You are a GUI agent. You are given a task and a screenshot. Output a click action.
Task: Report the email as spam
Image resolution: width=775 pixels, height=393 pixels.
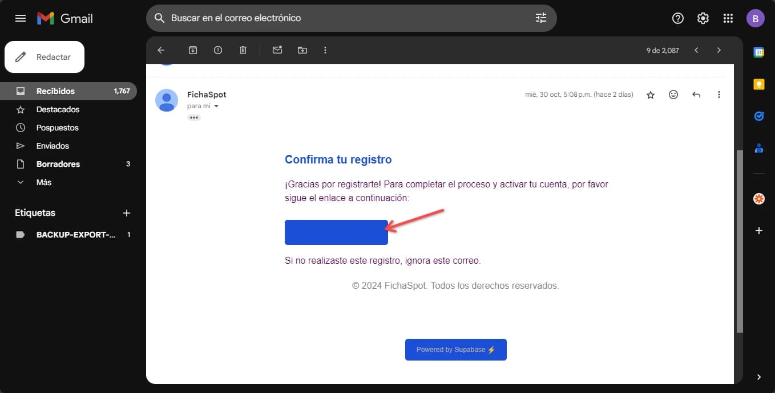[x=217, y=50]
